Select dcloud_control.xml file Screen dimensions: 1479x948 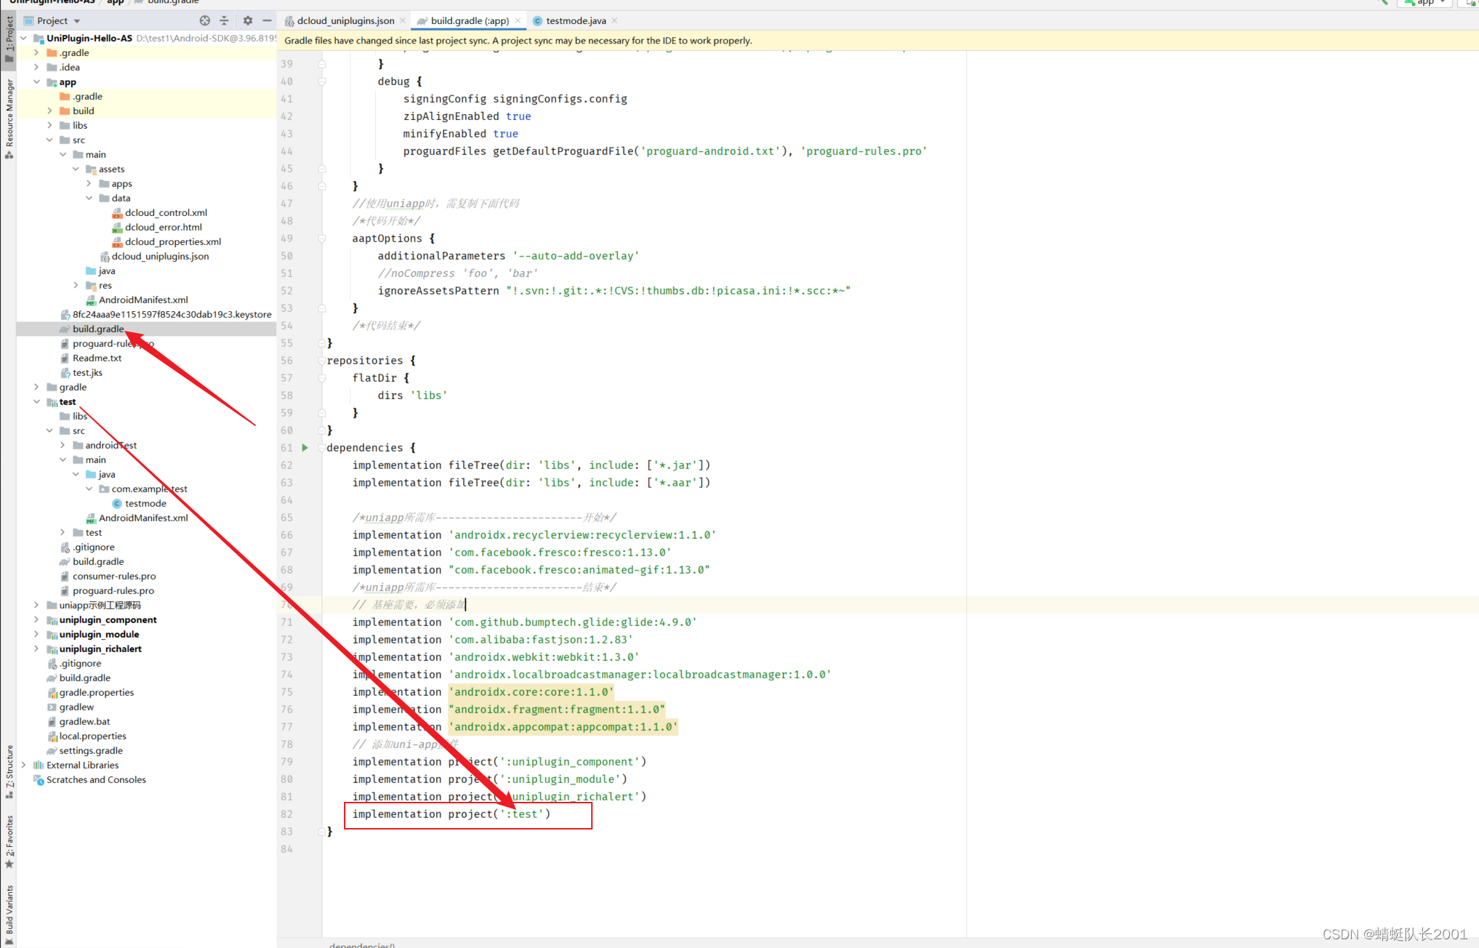(x=166, y=212)
